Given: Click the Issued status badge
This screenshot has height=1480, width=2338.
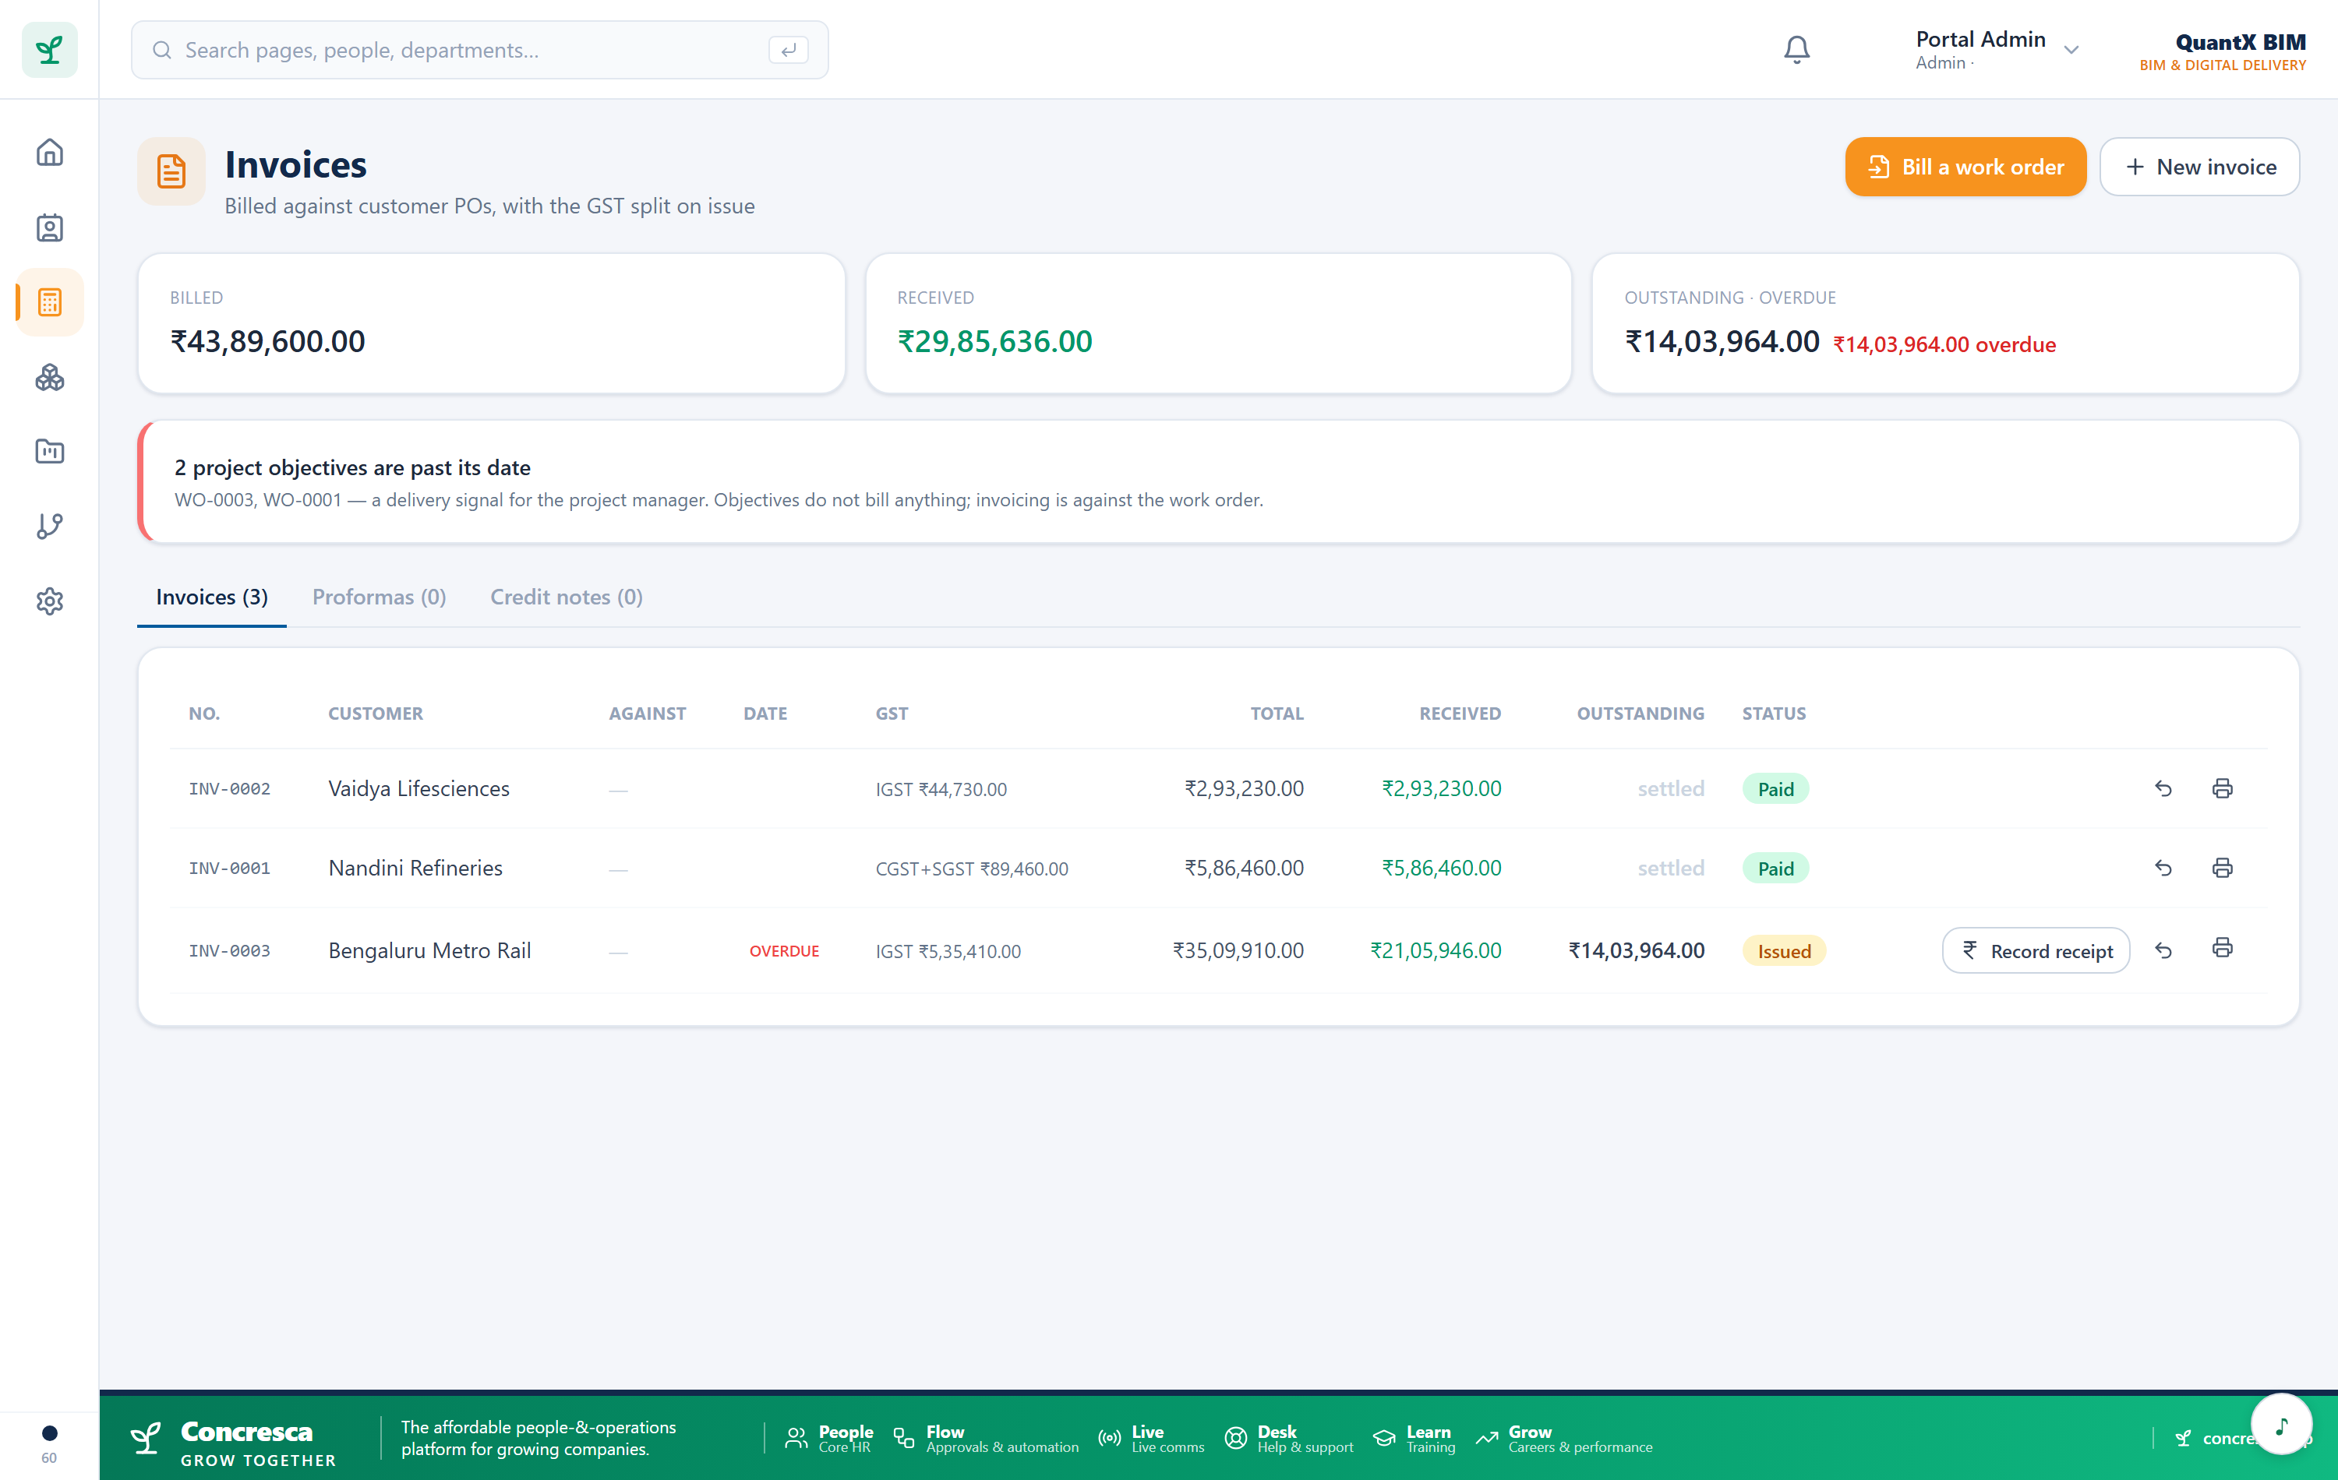Looking at the screenshot, I should point(1784,951).
